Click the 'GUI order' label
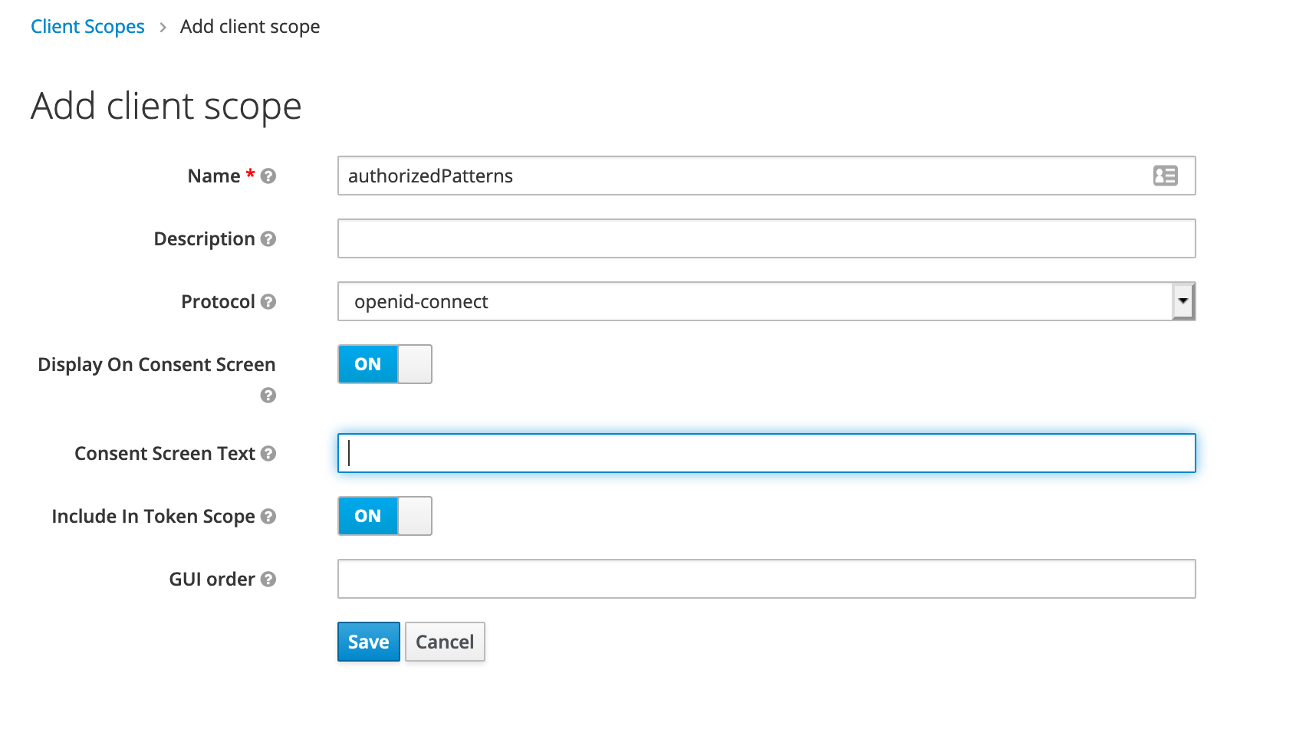This screenshot has width=1296, height=739. point(212,580)
